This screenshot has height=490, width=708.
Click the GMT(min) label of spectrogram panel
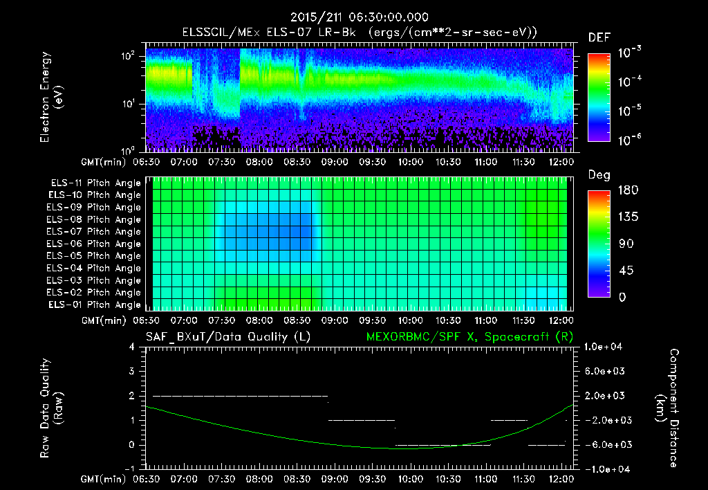[104, 162]
